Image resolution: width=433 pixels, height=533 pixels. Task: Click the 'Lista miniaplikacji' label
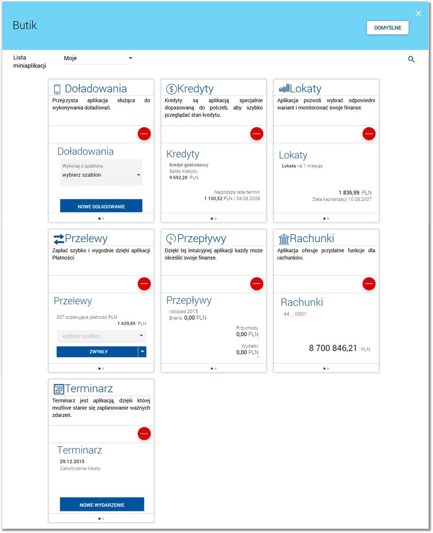30,62
